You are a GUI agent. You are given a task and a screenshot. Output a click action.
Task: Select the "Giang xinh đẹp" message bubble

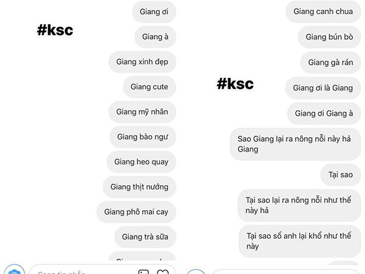[x=142, y=61]
